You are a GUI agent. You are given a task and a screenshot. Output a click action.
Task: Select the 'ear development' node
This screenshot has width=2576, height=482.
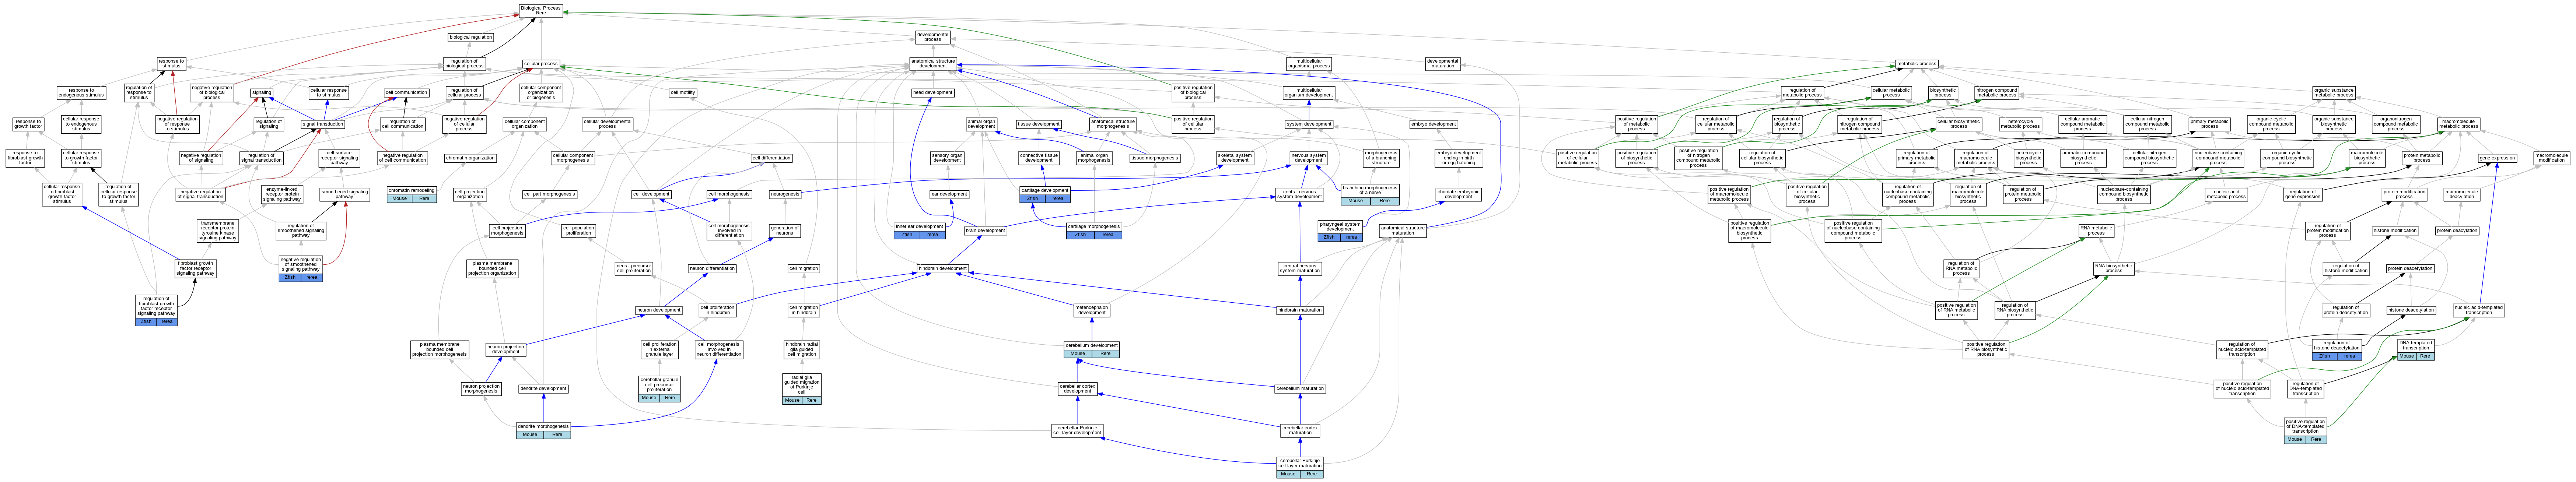pos(949,194)
